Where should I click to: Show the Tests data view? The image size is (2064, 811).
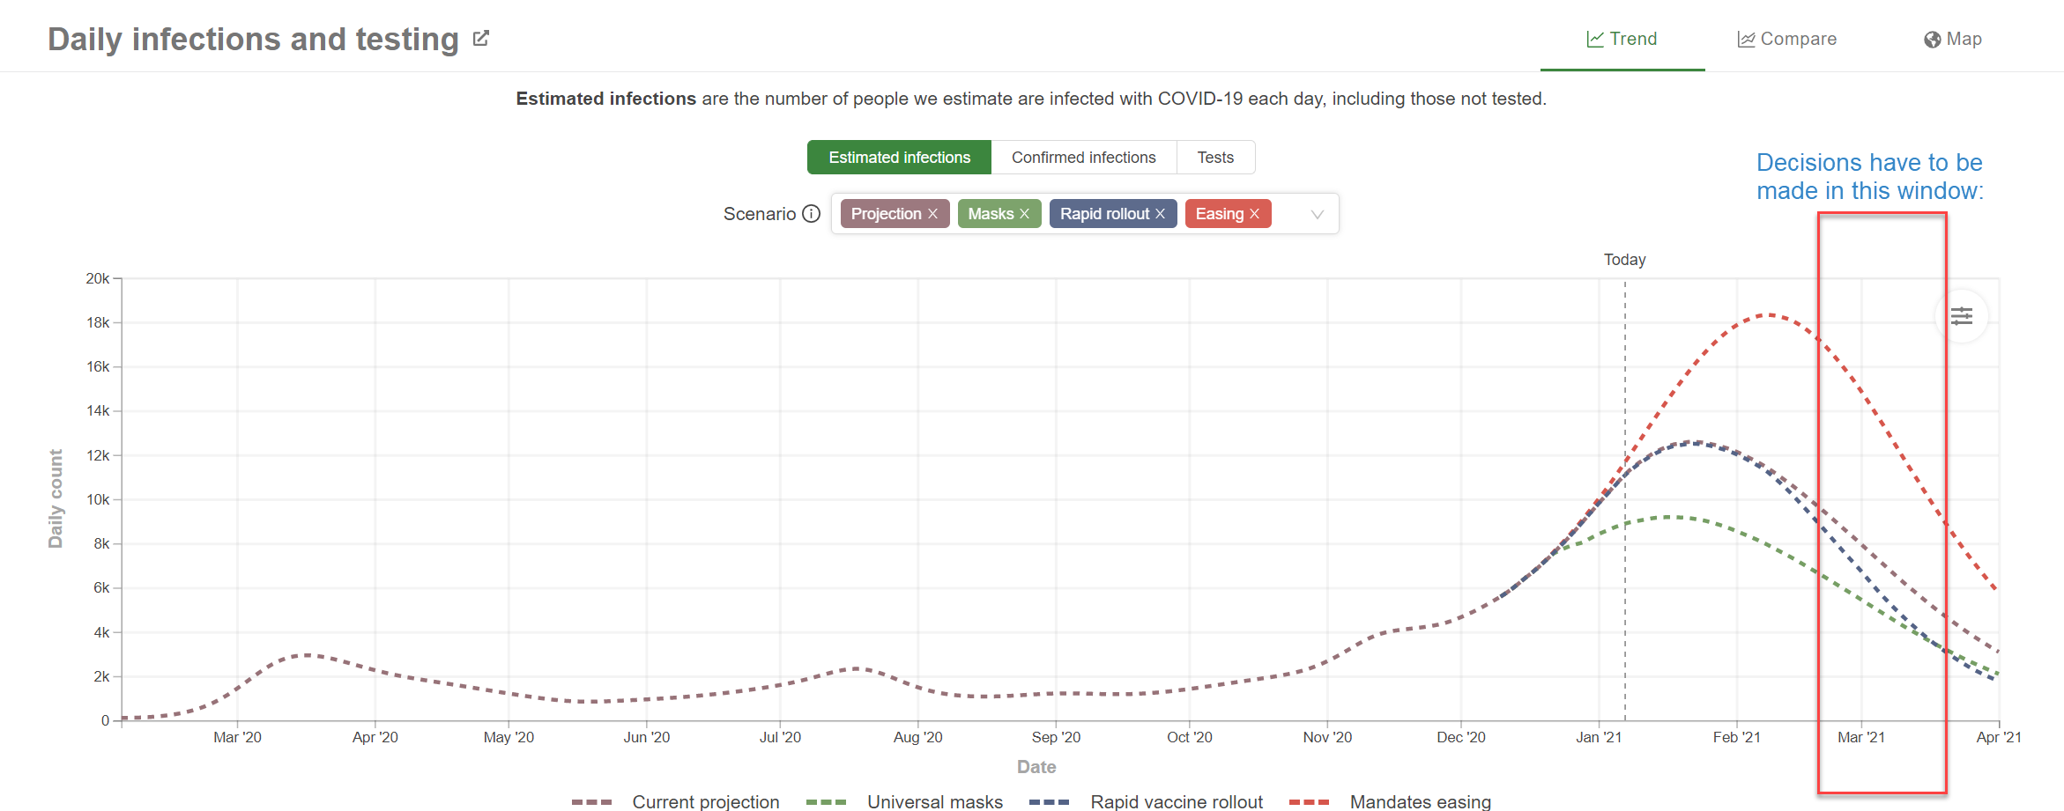(x=1214, y=158)
